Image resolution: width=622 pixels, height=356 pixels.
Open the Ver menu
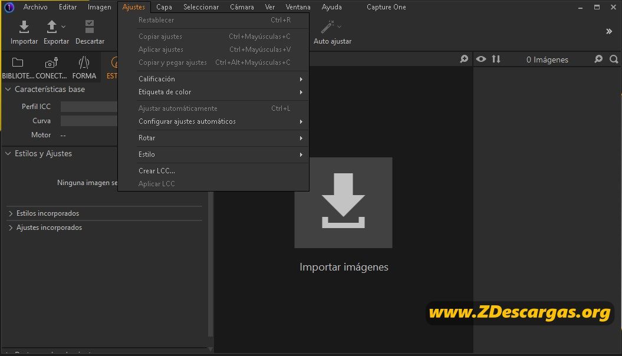[x=270, y=7]
